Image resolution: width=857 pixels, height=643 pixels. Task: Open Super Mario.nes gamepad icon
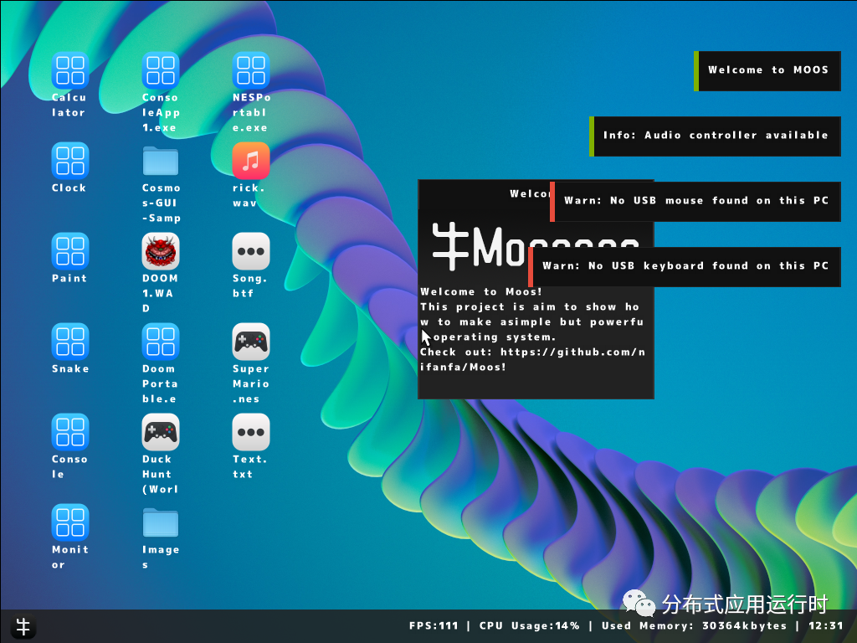[251, 342]
